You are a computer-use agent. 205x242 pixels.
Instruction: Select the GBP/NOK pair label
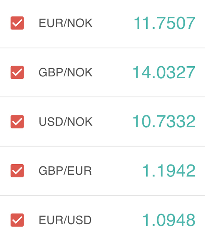click(x=66, y=72)
